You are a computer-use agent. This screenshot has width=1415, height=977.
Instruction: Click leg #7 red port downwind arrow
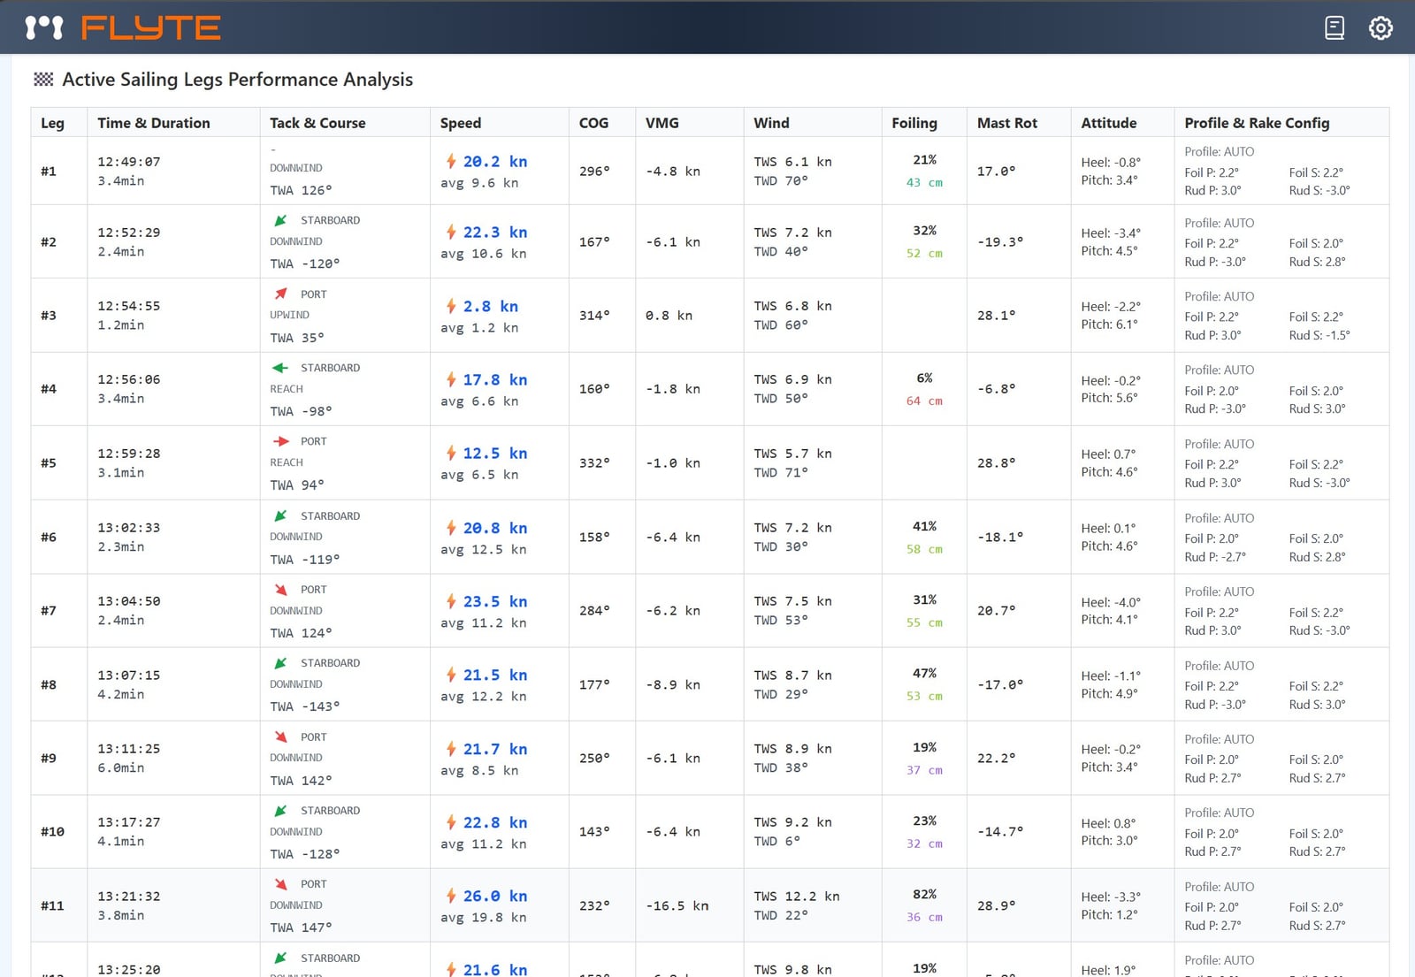pos(280,590)
